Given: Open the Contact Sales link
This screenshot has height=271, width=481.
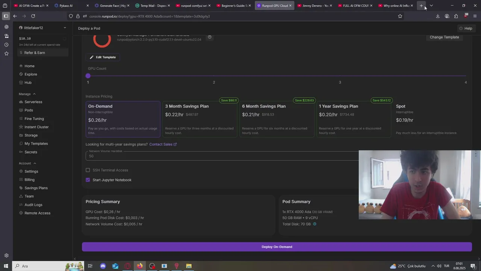Looking at the screenshot, I should click(x=163, y=144).
